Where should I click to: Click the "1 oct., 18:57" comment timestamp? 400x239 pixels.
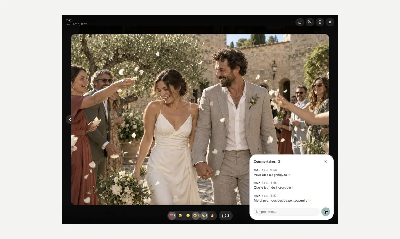[269, 196]
